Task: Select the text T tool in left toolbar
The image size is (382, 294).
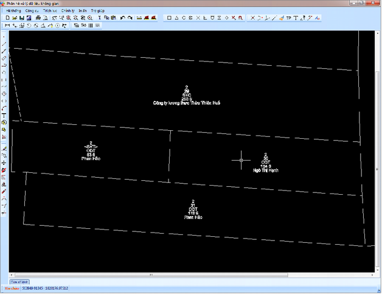Action: tap(4, 115)
